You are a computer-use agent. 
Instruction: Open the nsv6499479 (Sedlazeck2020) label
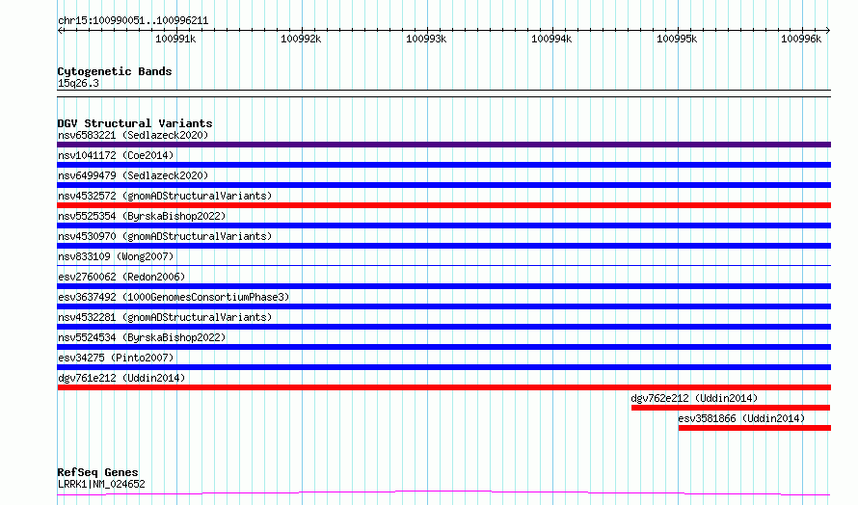133,175
